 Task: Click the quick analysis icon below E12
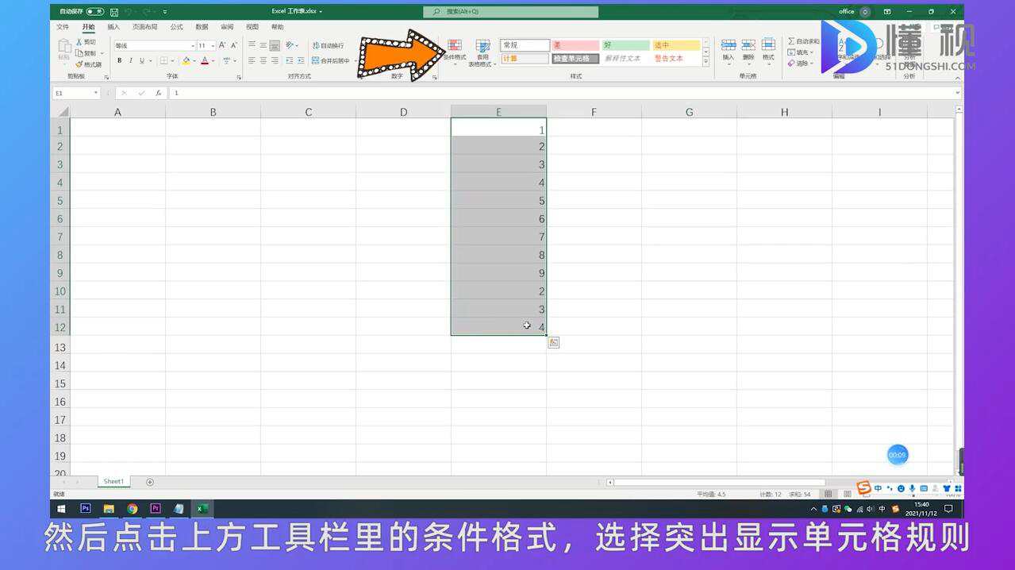click(x=554, y=342)
